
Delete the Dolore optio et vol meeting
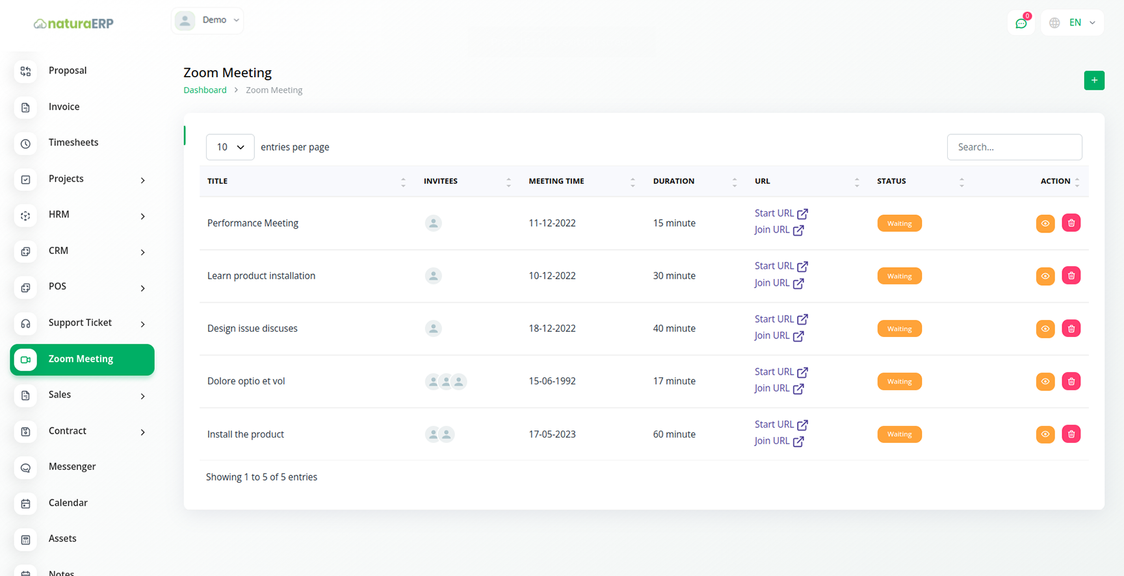[1071, 381]
